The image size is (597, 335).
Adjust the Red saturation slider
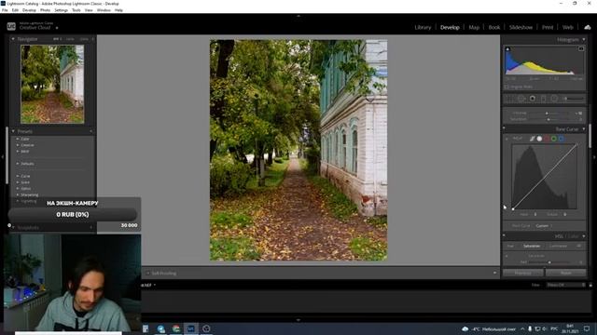549,262
